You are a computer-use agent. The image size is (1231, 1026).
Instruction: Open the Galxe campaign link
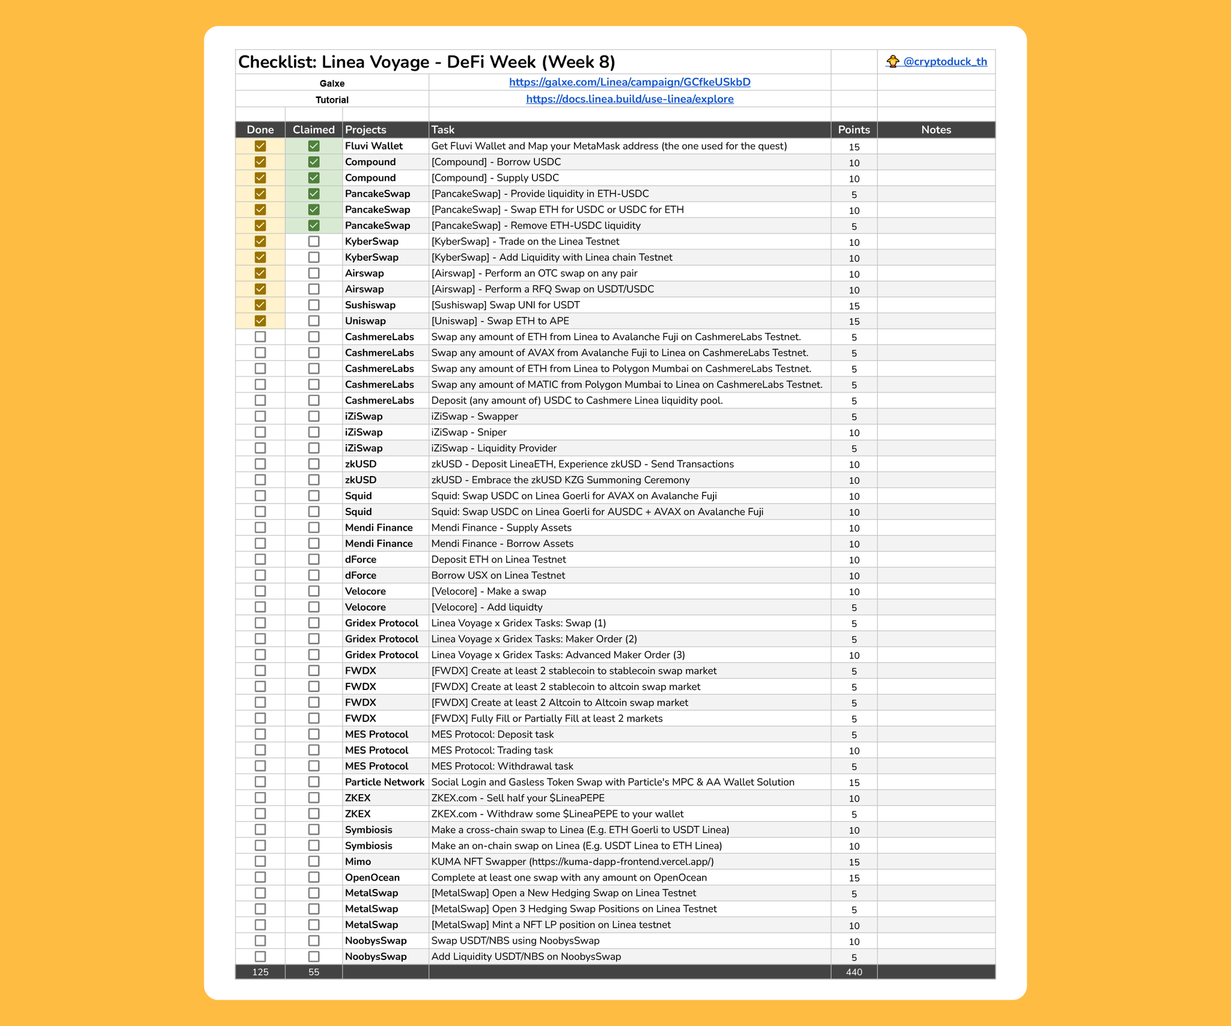pyautogui.click(x=629, y=82)
